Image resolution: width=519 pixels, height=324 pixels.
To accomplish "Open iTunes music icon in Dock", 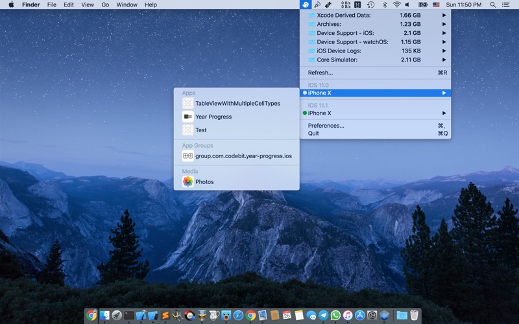I will [348, 315].
